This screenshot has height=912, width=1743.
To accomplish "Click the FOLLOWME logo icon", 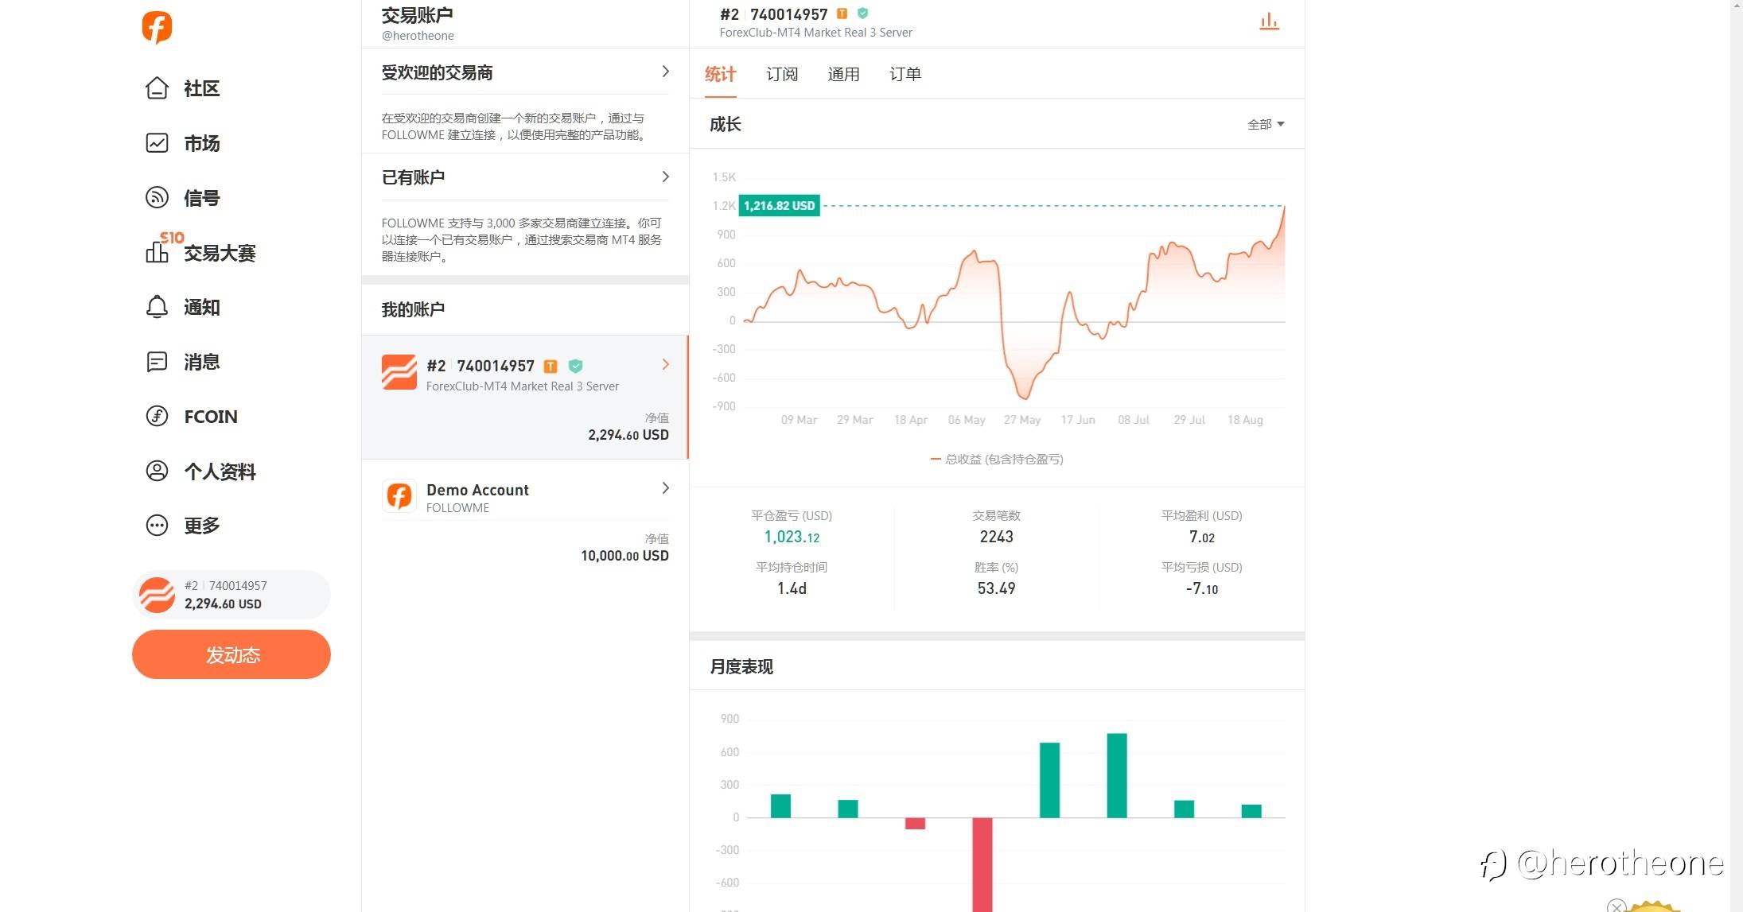I will click(157, 28).
